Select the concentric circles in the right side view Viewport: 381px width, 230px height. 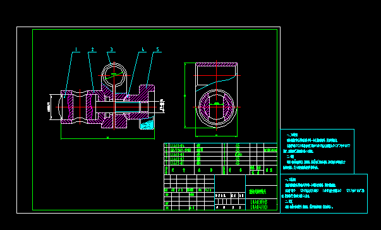pos(216,107)
